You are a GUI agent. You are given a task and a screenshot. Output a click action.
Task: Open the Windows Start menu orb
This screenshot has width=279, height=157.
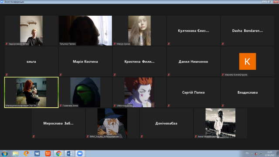point(5,154)
